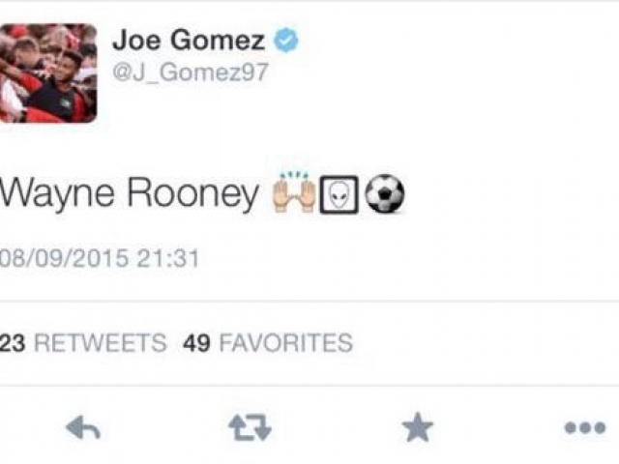Click the soccer ball emoji
The width and height of the screenshot is (619, 464).
385,194
